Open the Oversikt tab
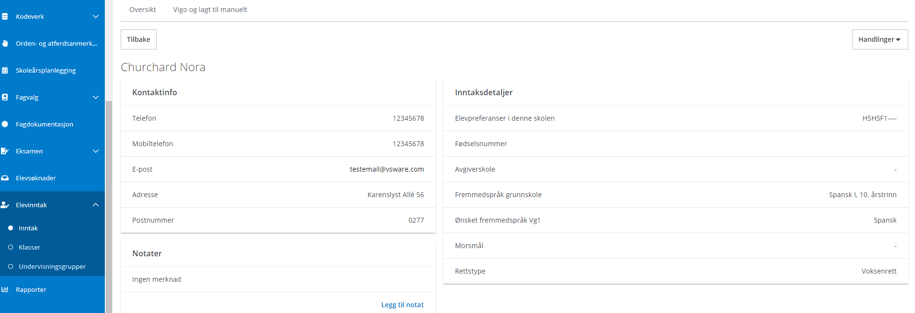The image size is (915, 313). 143,10
